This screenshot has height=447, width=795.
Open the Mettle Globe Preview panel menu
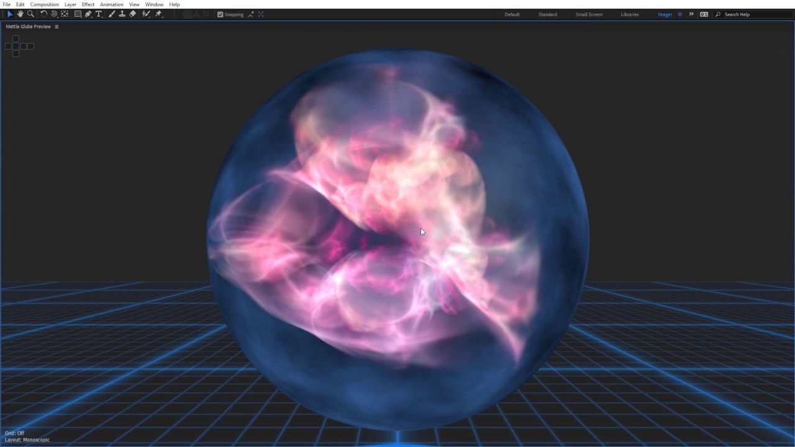[56, 26]
